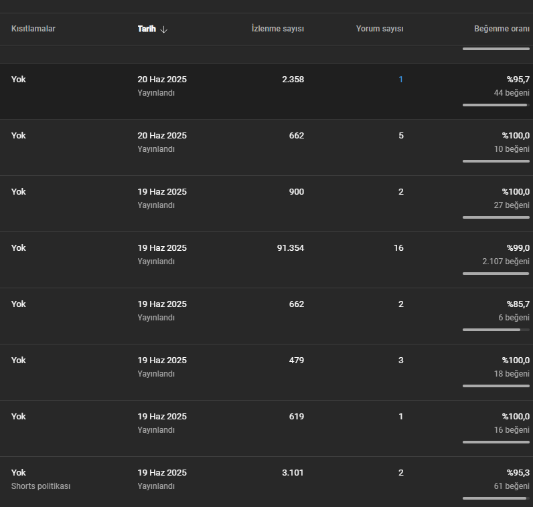Click 20 Haz 2025 in the 2.358 views row
This screenshot has height=507, width=533.
162,80
